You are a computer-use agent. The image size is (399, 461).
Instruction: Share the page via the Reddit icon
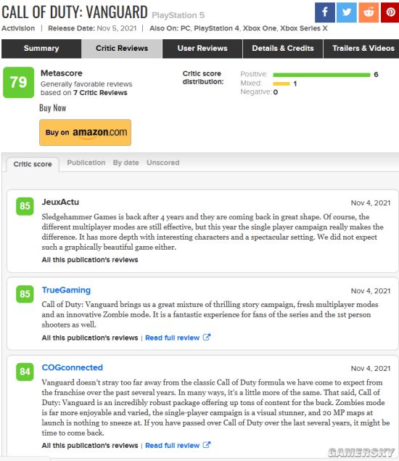pyautogui.click(x=369, y=12)
